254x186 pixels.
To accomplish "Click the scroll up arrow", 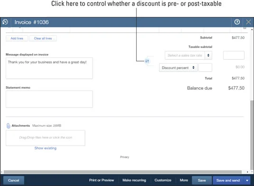I will (x=252, y=29).
